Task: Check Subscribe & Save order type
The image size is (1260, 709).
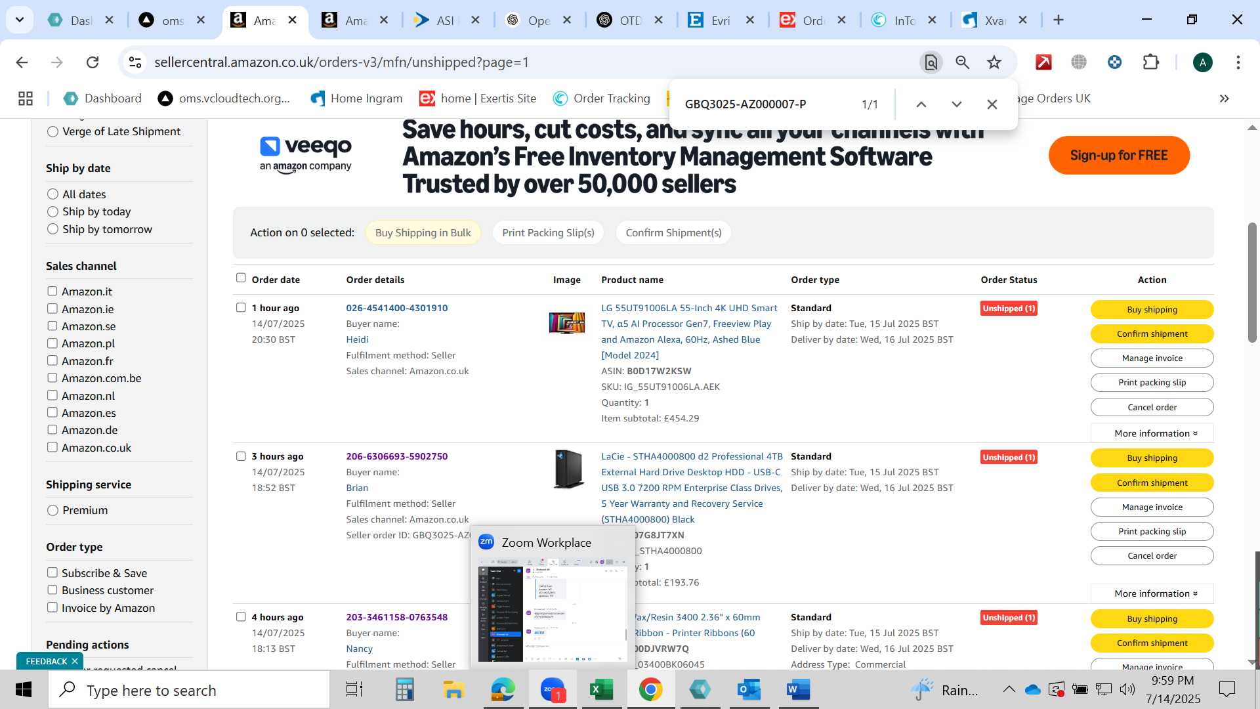Action: point(52,572)
